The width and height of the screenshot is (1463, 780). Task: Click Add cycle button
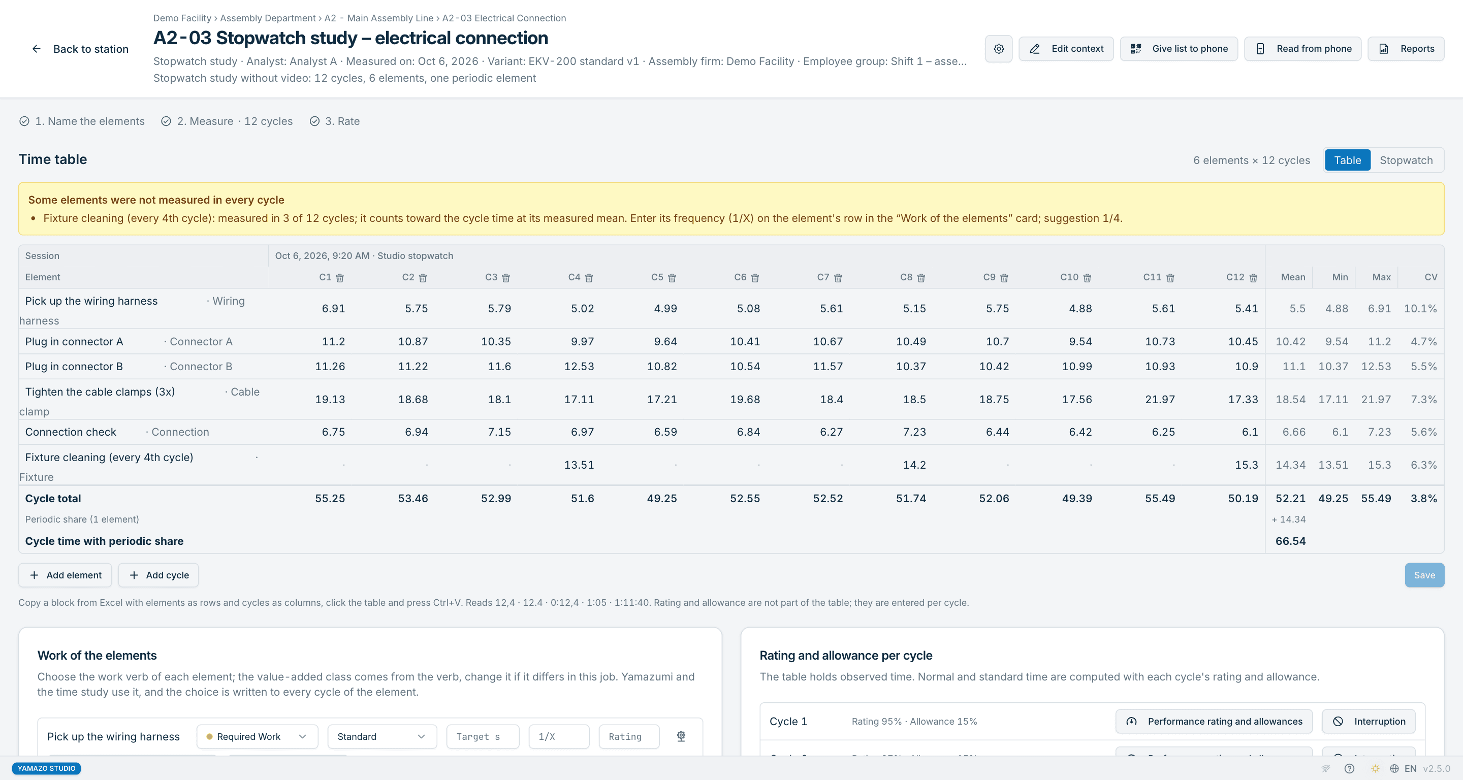coord(158,575)
